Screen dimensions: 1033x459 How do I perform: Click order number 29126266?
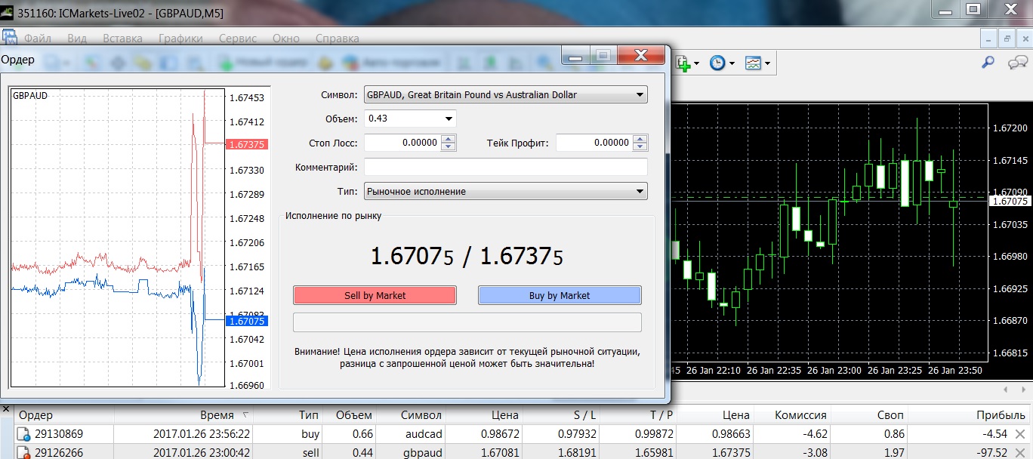pos(59,452)
